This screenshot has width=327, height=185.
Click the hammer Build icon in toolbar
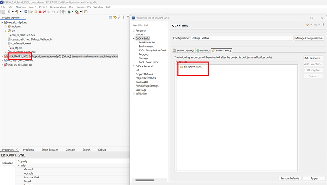[x=17, y=12]
